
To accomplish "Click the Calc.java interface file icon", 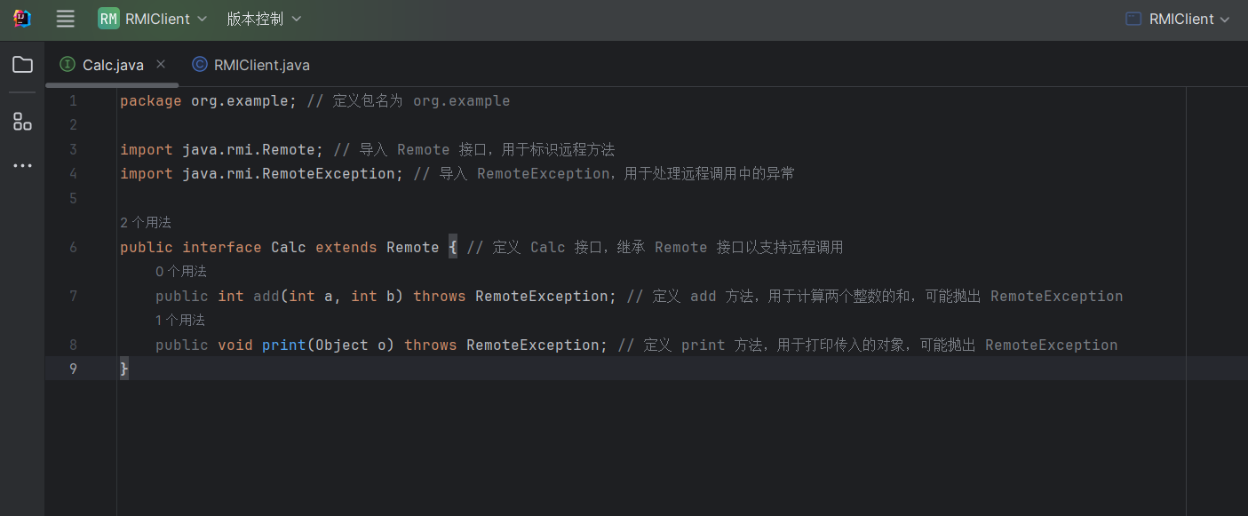I will pyautogui.click(x=68, y=65).
